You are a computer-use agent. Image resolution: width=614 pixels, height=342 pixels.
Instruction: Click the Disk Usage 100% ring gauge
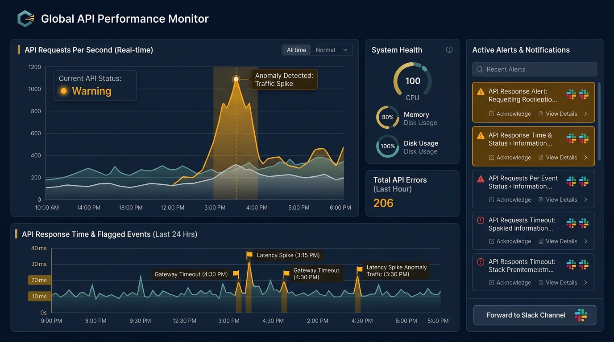pos(387,146)
